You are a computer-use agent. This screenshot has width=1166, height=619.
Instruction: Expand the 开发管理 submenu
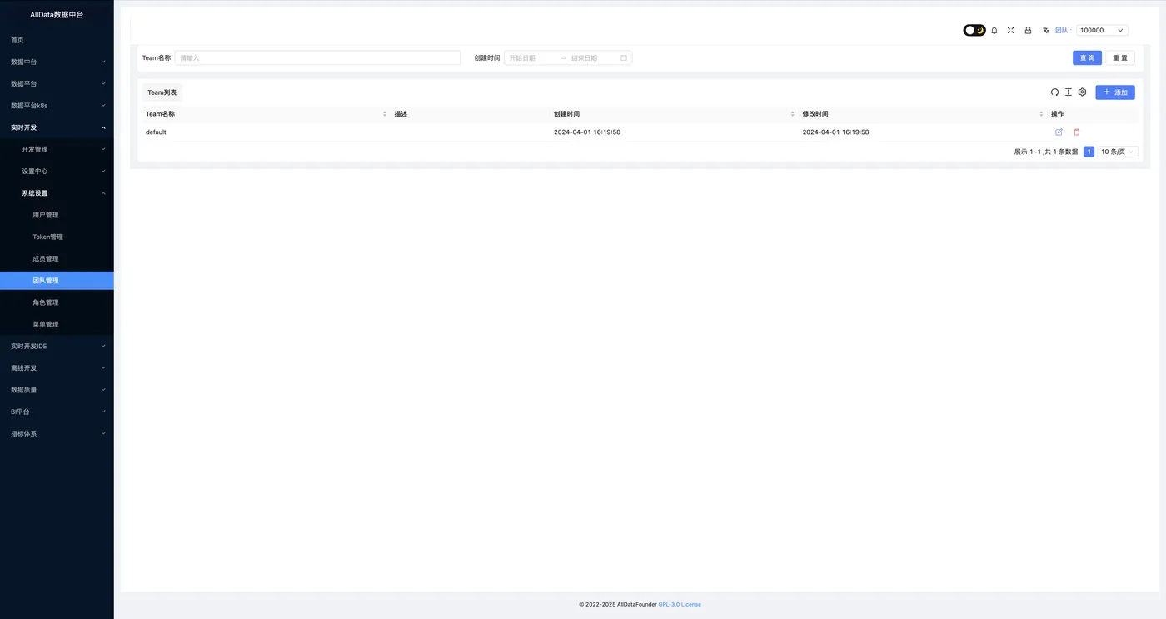coord(57,149)
